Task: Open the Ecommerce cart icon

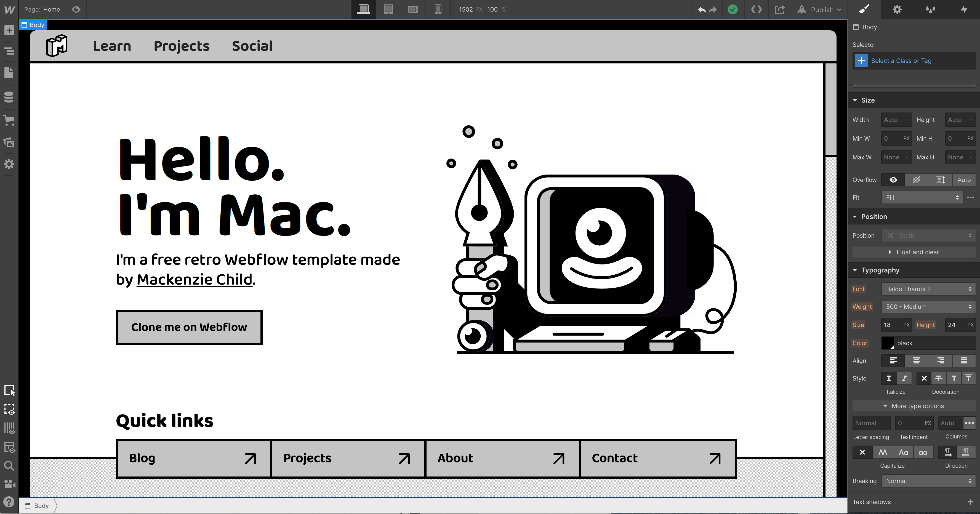Action: point(9,120)
